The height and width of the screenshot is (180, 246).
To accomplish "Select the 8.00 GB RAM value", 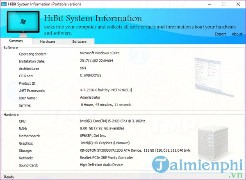I will point(102,129).
